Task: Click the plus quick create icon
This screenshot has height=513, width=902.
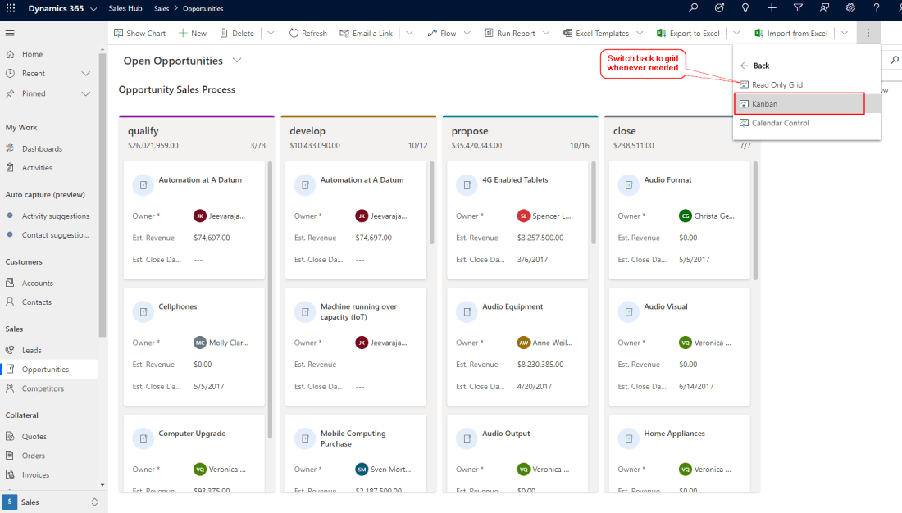Action: point(772,8)
